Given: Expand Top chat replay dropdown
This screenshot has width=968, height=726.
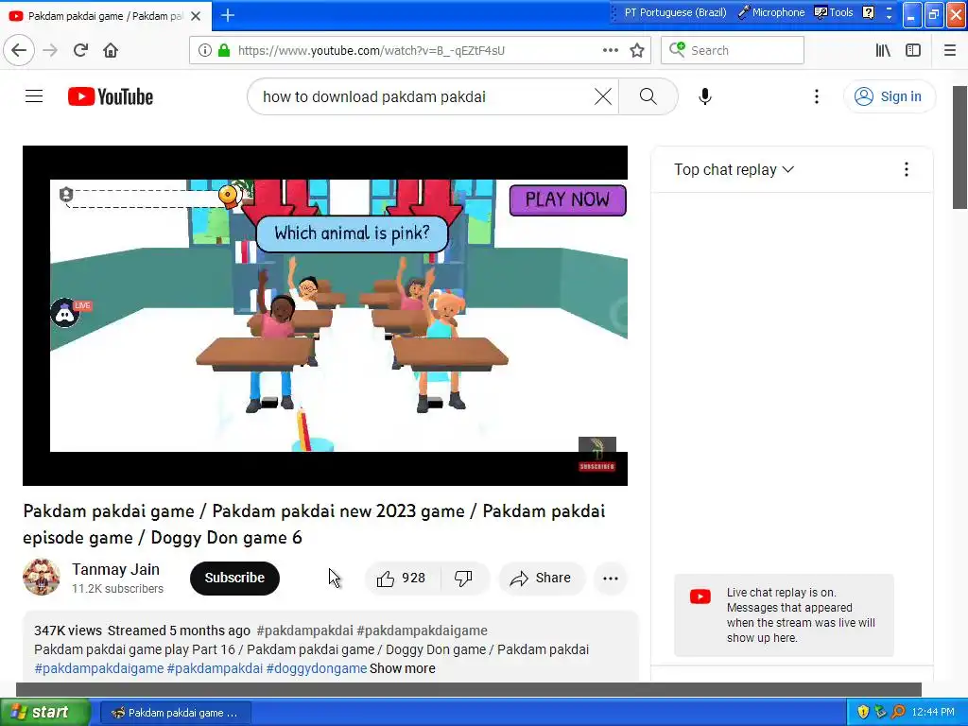Looking at the screenshot, I should (734, 169).
